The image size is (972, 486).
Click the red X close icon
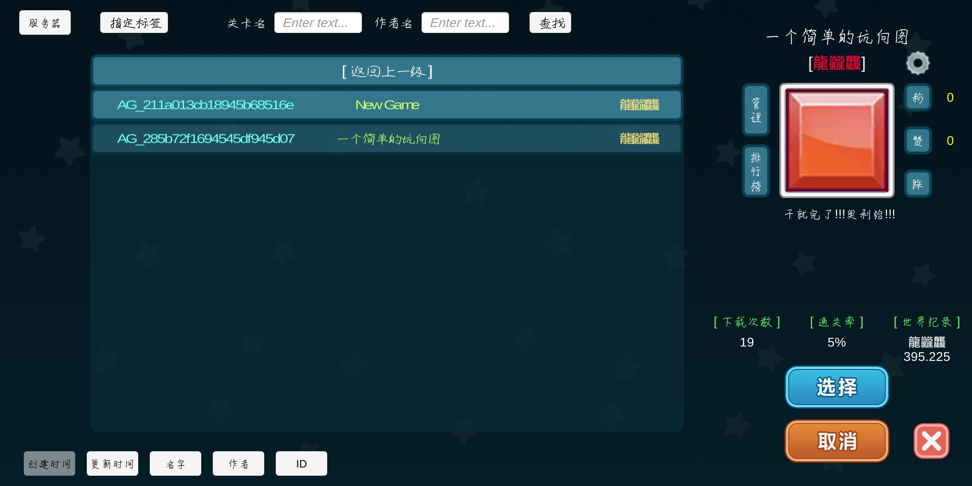[931, 441]
